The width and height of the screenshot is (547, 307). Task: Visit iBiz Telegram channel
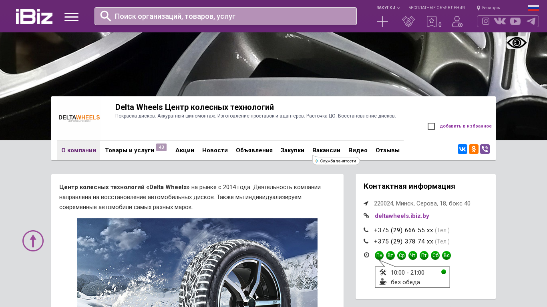531,21
